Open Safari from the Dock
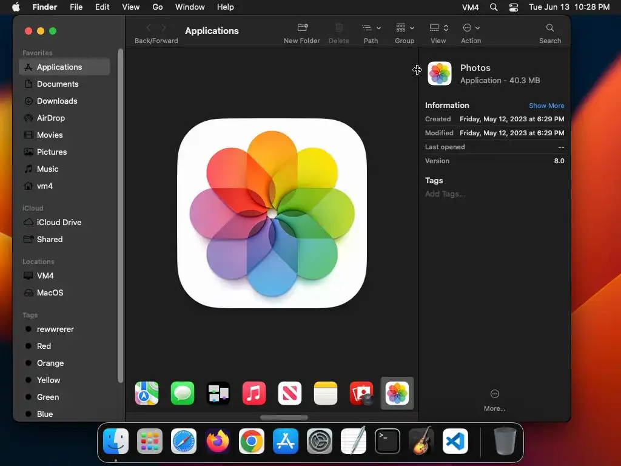 184,441
